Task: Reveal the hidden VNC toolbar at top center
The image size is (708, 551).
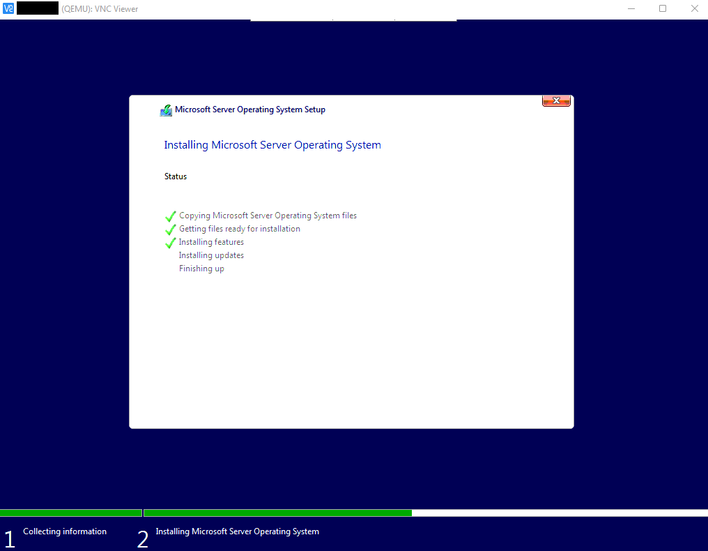Action: click(353, 20)
